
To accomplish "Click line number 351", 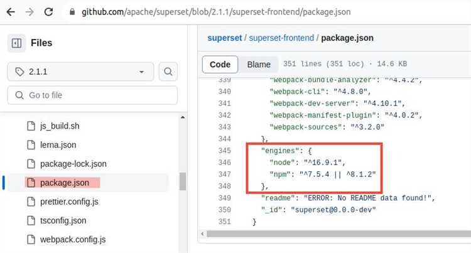I will coord(224,222).
